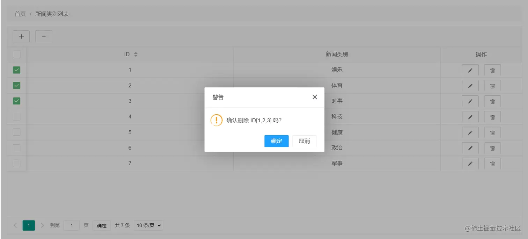The width and height of the screenshot is (528, 239).
Task: Click the 政治 category cell
Action: (337, 148)
